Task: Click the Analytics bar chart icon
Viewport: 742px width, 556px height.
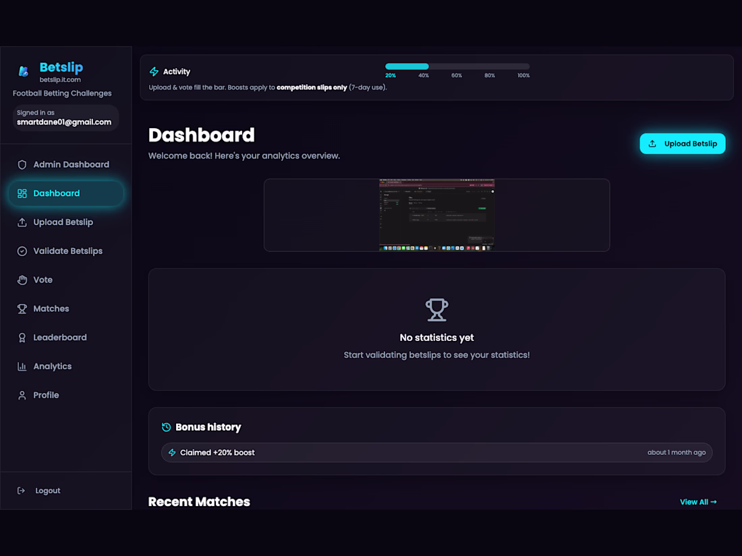Action: coord(22,367)
